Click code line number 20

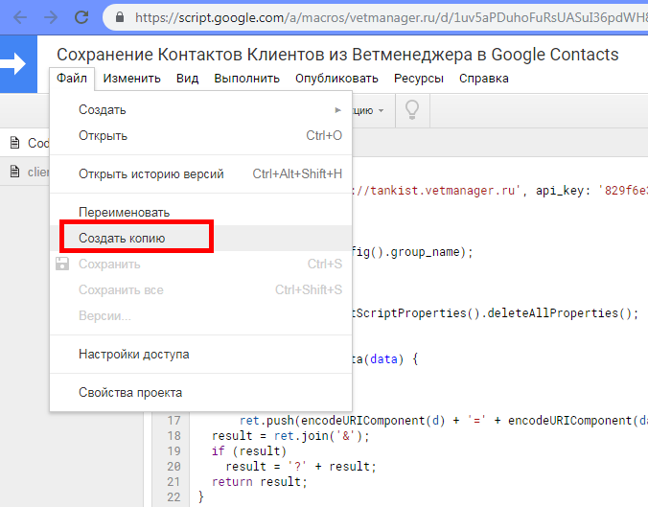click(x=174, y=467)
